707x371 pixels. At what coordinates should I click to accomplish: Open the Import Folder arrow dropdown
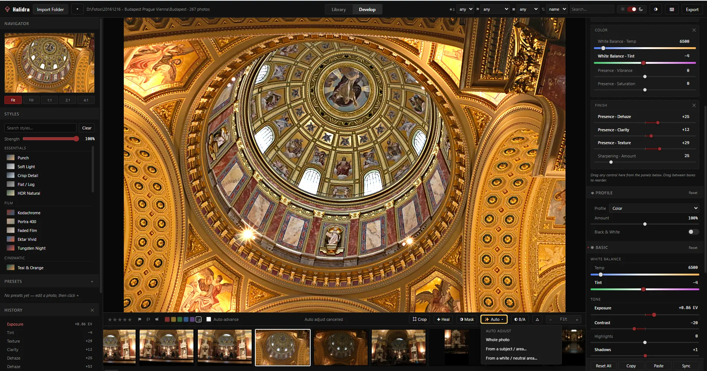[x=77, y=9]
